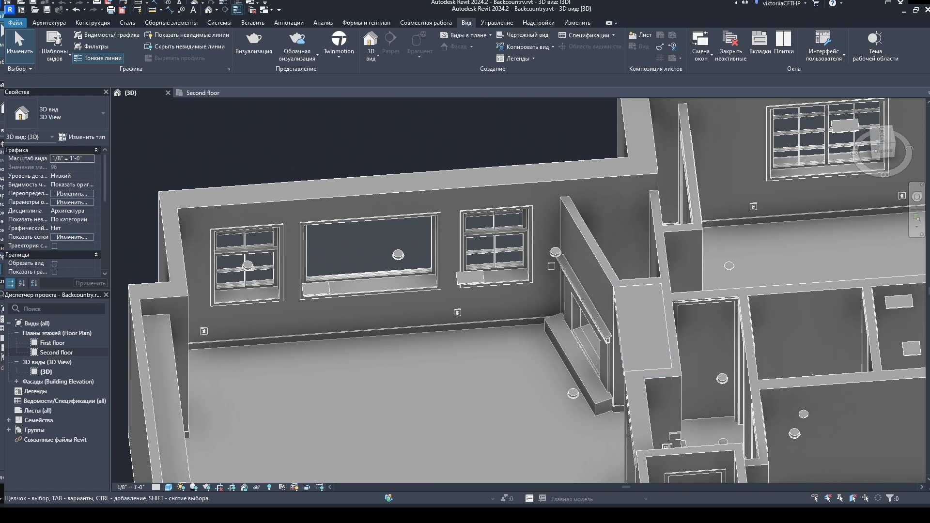Check the Sun Path (Траектория с...) checkbox
Viewport: 930px width, 523px height.
(55, 246)
